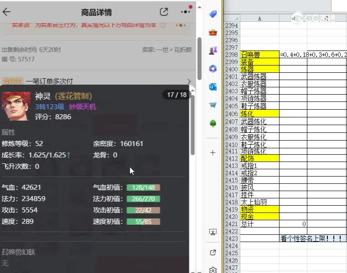
Task: Select the yellow 配饰 cell
Action: coord(260,158)
